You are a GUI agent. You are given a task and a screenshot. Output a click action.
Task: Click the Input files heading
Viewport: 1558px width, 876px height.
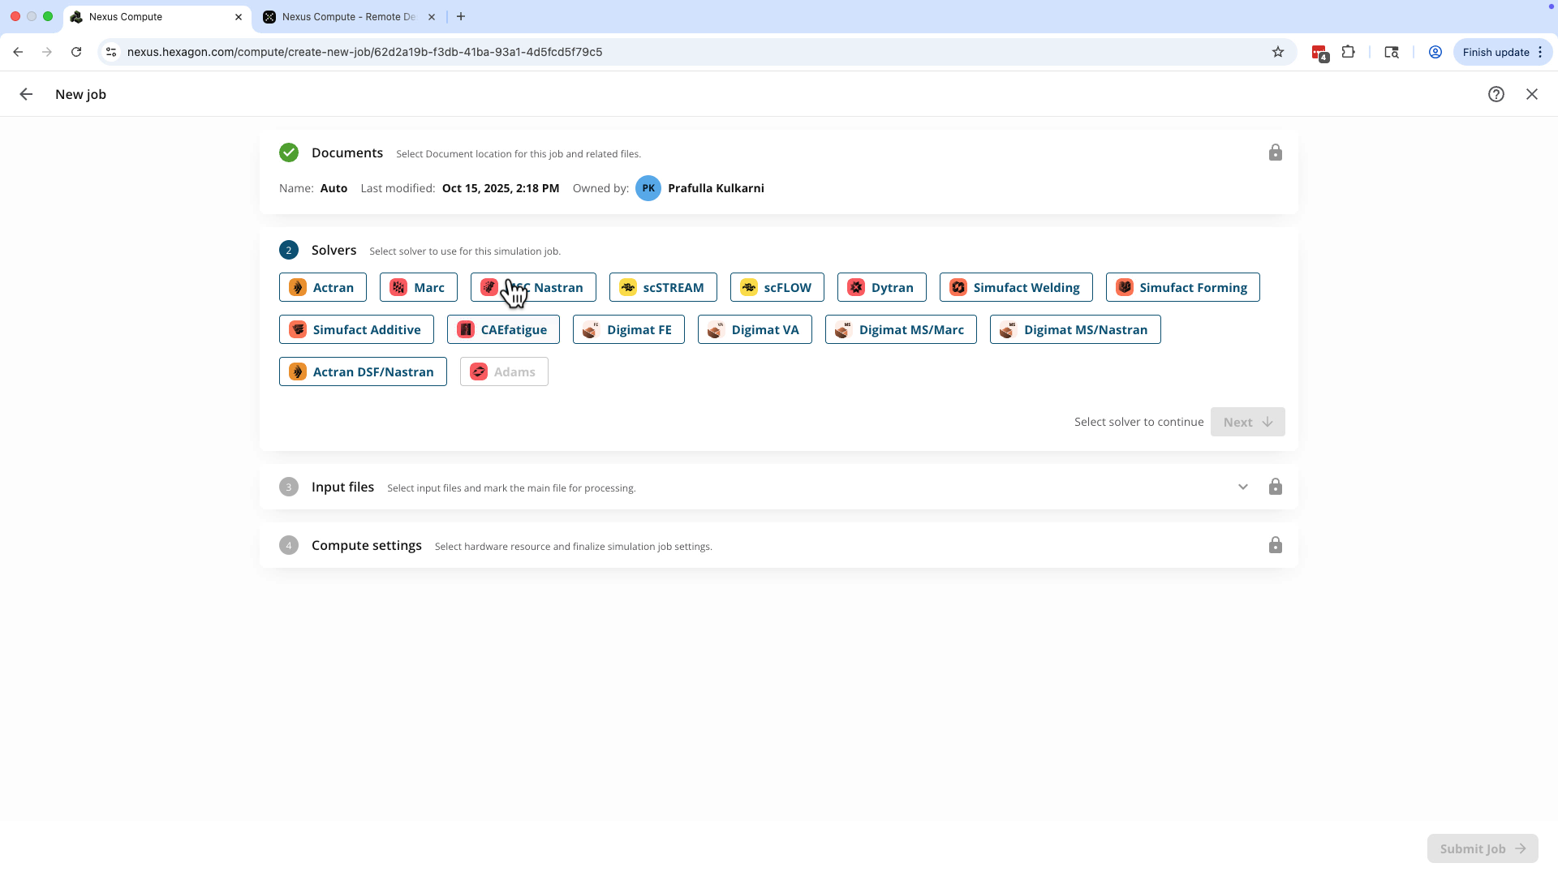342,487
